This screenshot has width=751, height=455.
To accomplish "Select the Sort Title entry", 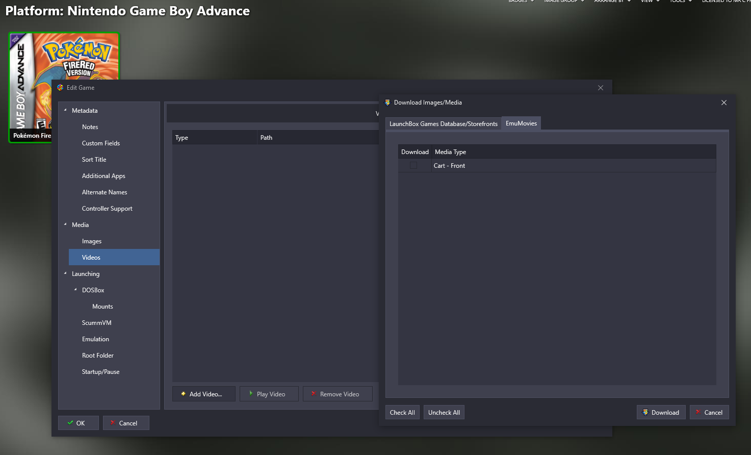I will coord(94,160).
